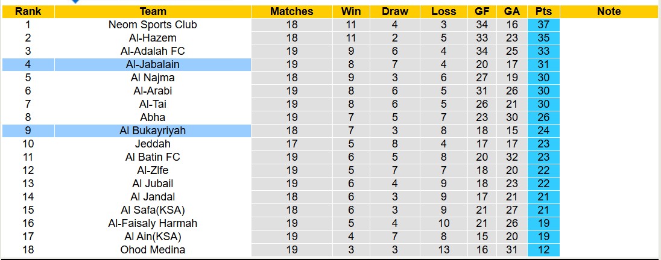The image size is (661, 260).
Task: Click the Win column header
Action: tap(351, 11)
